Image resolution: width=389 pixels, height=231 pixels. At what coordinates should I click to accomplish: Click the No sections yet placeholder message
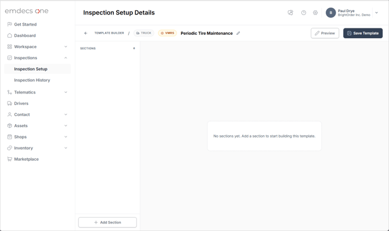264,136
